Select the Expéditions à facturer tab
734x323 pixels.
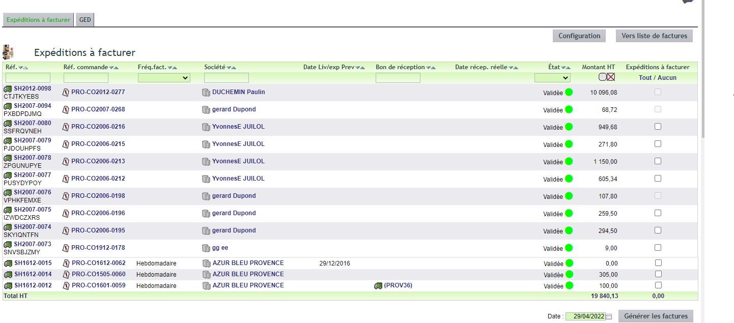point(38,20)
